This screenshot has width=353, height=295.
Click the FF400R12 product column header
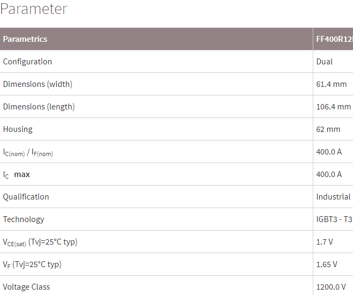tap(334, 39)
